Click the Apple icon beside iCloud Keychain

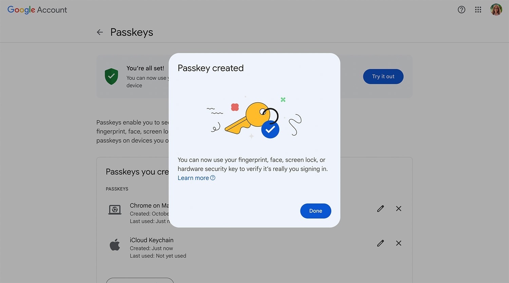pos(115,244)
